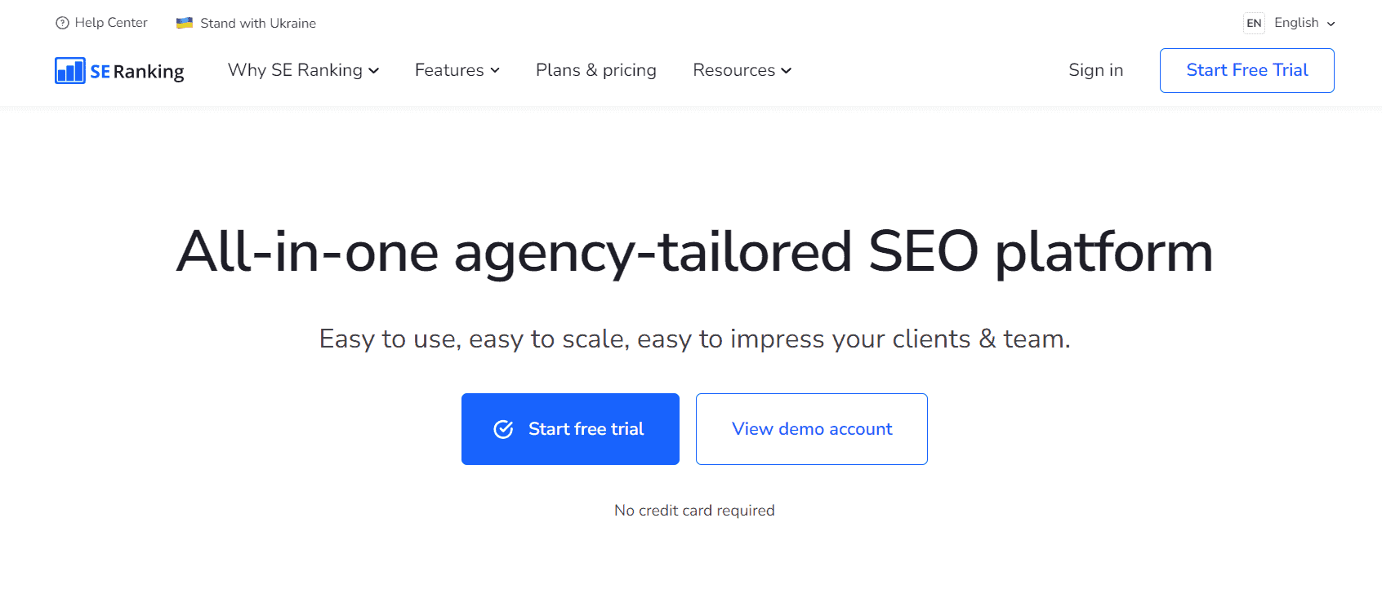Image resolution: width=1382 pixels, height=611 pixels.
Task: Open the Why SE Ranking menu
Action: pos(295,70)
